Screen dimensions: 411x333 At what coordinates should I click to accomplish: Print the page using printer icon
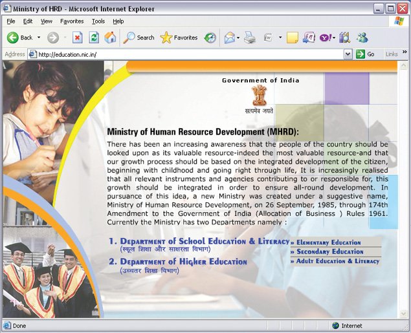click(250, 38)
